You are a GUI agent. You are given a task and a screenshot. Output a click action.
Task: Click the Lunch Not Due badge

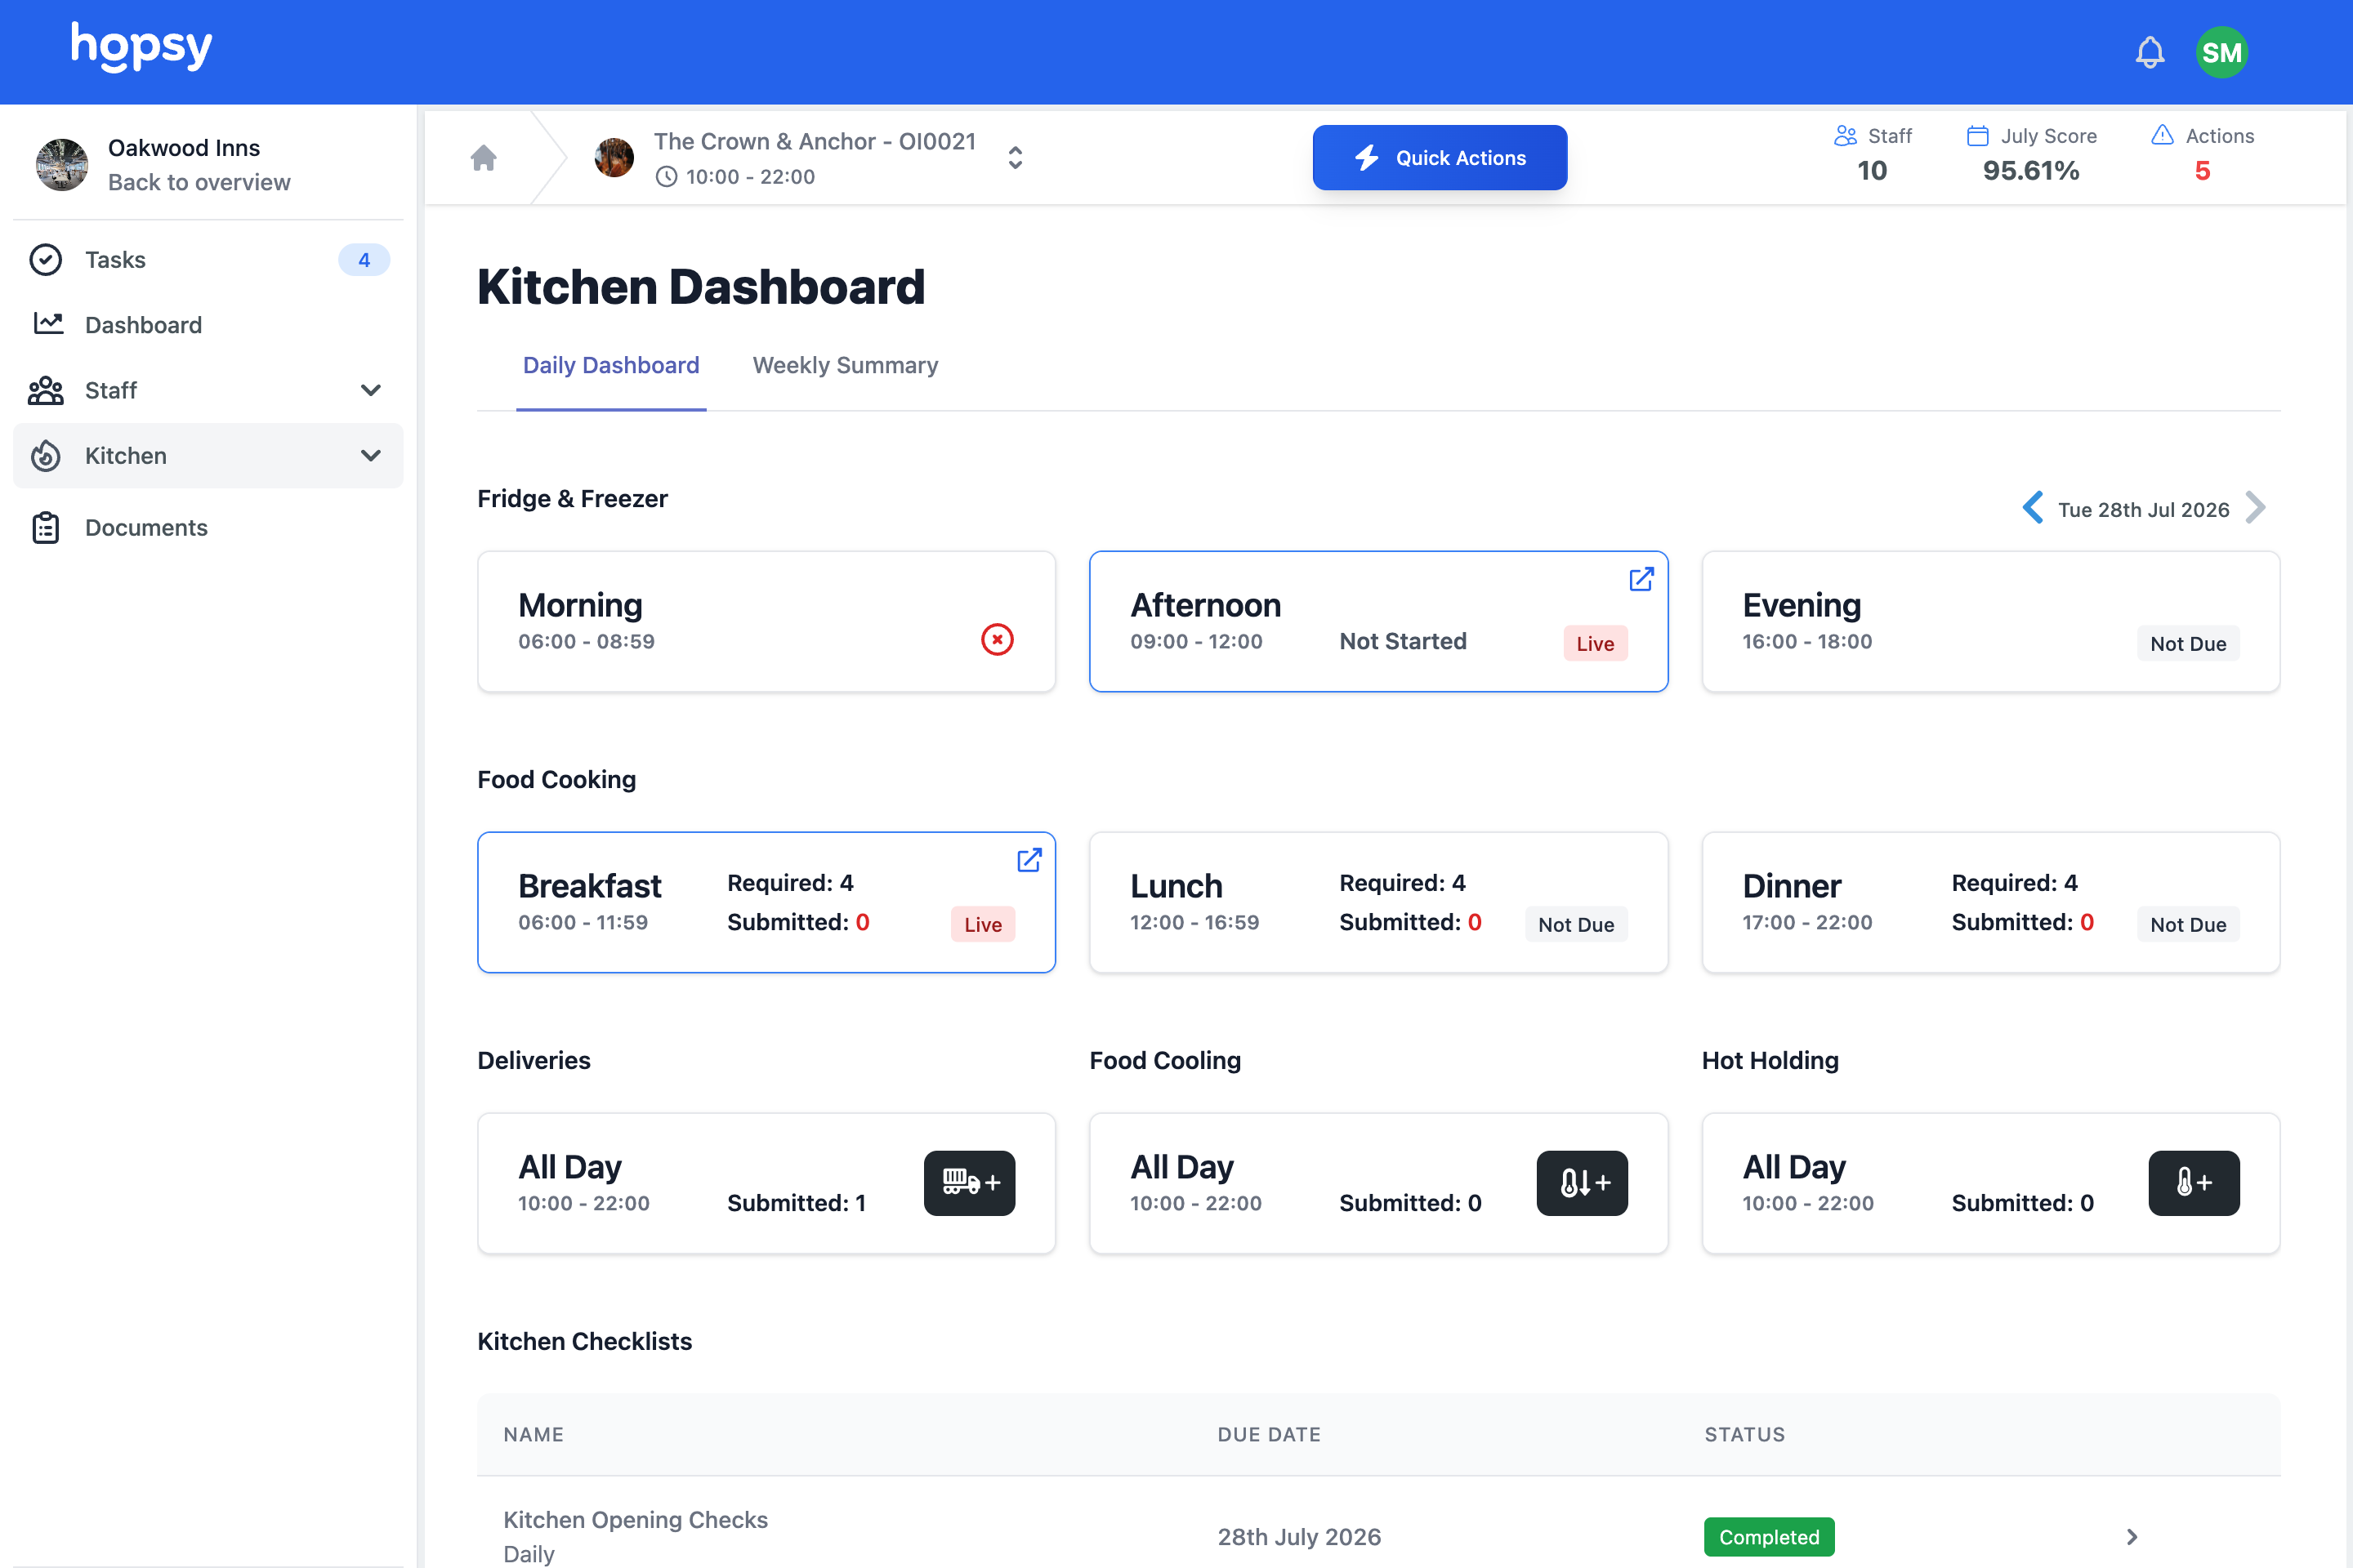tap(1576, 925)
